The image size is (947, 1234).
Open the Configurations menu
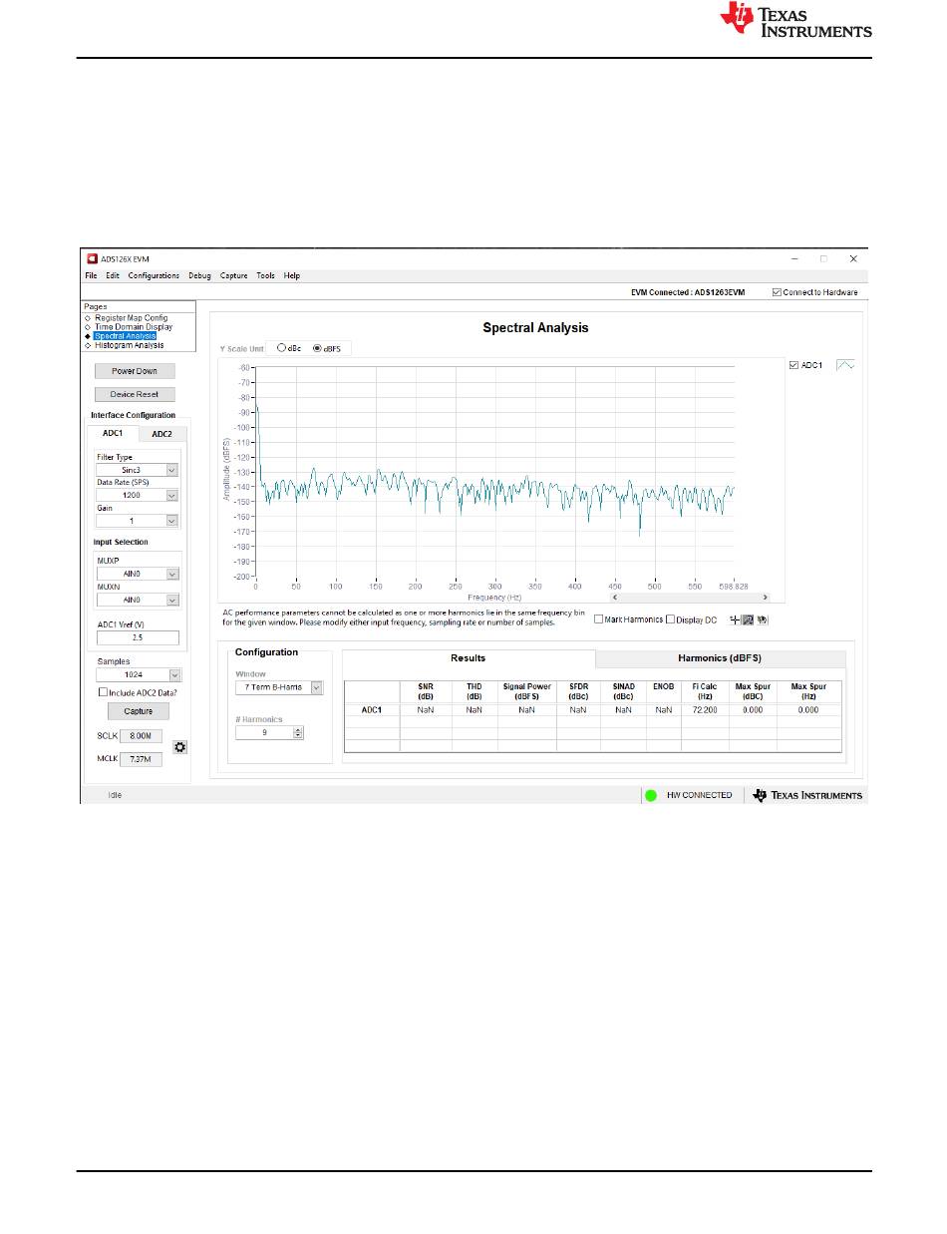tap(154, 275)
